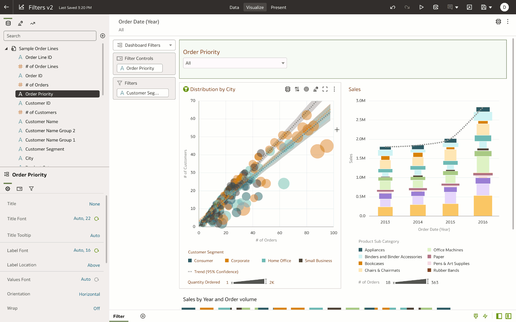
Task: Open Distribution by City settings icon
Action: (x=288, y=89)
